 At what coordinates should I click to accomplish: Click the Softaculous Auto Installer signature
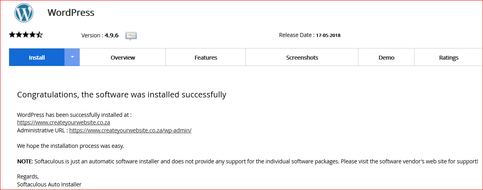point(49,184)
